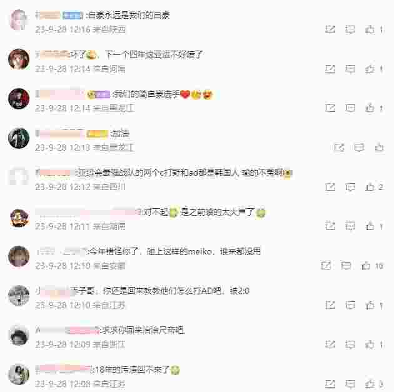Reply to the 12:11 comment from 湖南
Viewport: 394px width, 392px height.
(350, 226)
